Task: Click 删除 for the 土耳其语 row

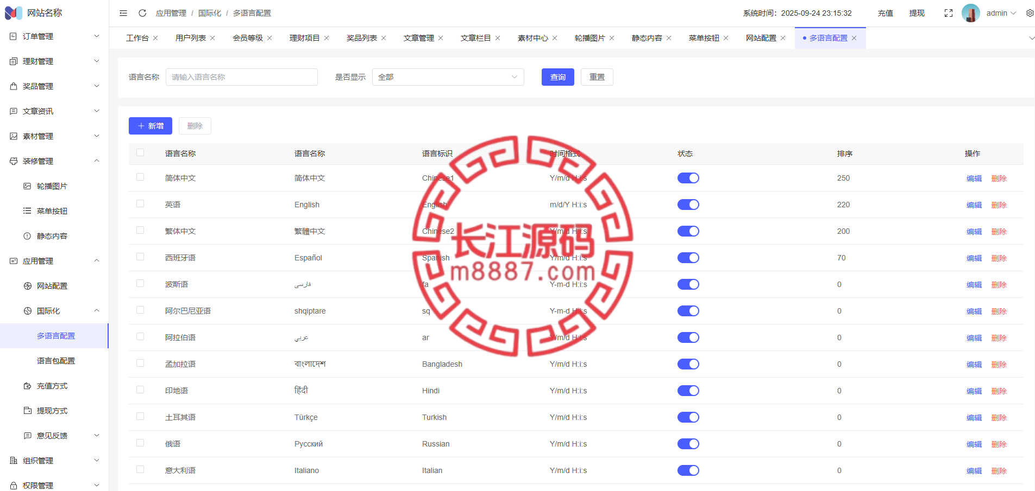Action: click(999, 418)
